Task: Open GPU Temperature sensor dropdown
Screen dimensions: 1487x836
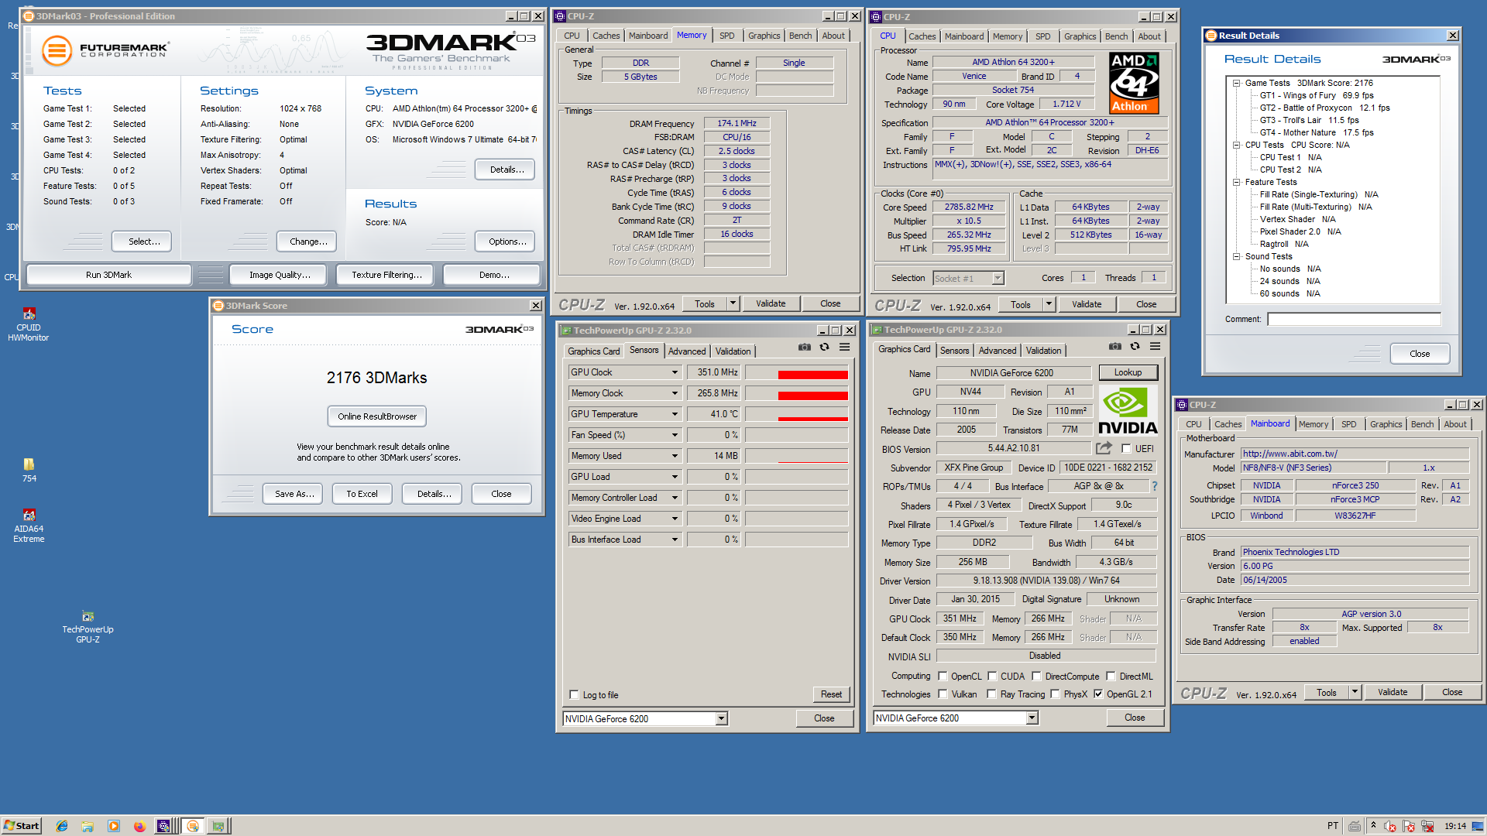Action: point(675,414)
